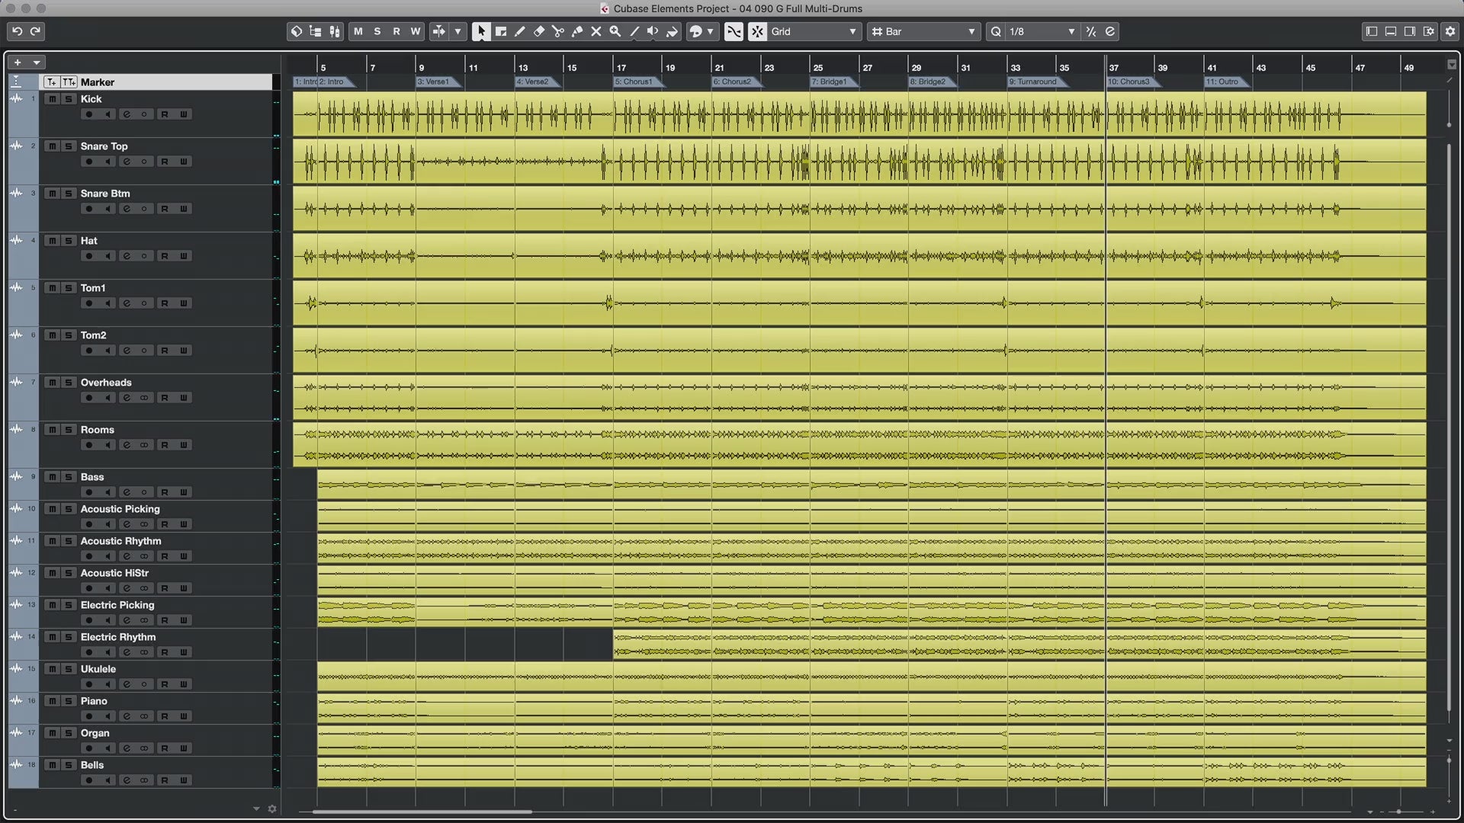Select the Range Selection tool
The width and height of the screenshot is (1464, 823).
pyautogui.click(x=501, y=31)
